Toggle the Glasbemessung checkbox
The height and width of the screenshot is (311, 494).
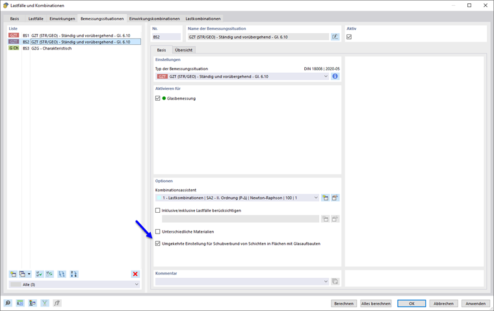coord(158,98)
